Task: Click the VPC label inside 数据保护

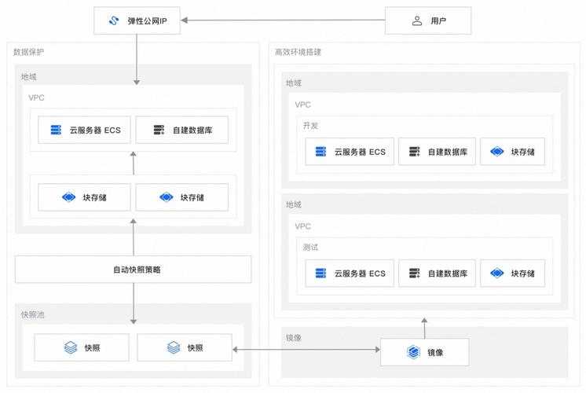Action: tap(36, 97)
